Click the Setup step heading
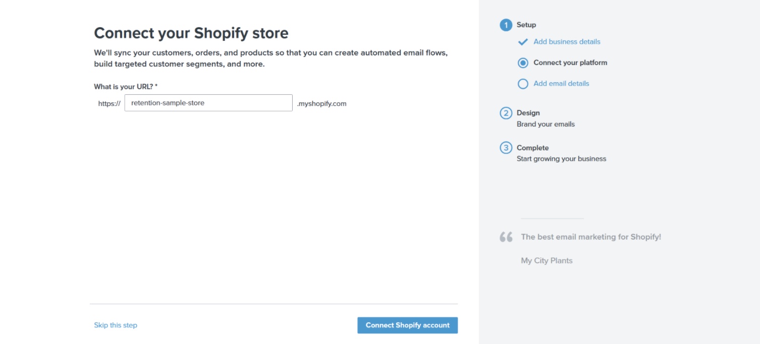 pyautogui.click(x=526, y=25)
